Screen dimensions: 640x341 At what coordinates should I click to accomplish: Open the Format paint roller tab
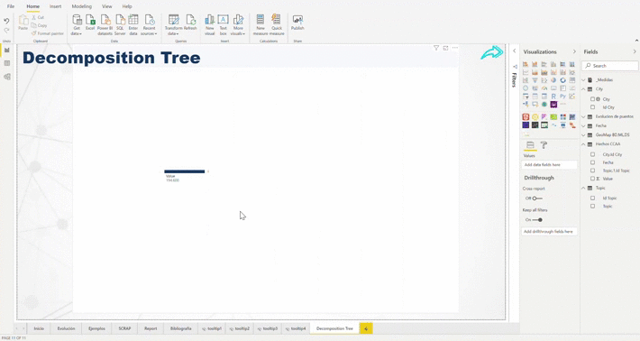click(x=544, y=145)
